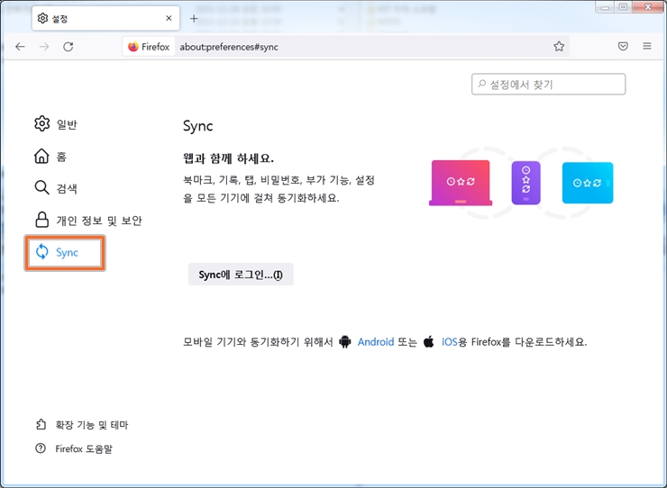This screenshot has height=488, width=667.
Task: Open the iOS download link
Action: point(449,342)
